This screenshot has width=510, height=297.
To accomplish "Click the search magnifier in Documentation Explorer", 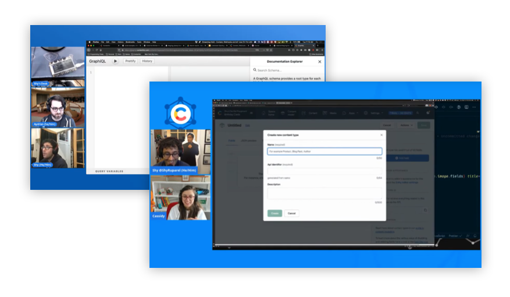I will pyautogui.click(x=255, y=70).
